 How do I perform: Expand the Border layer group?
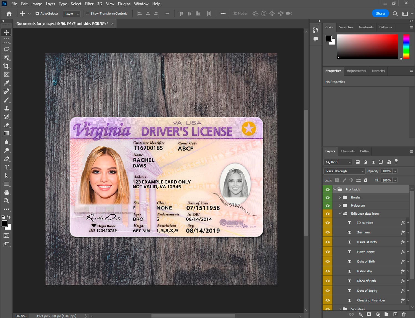(340, 198)
